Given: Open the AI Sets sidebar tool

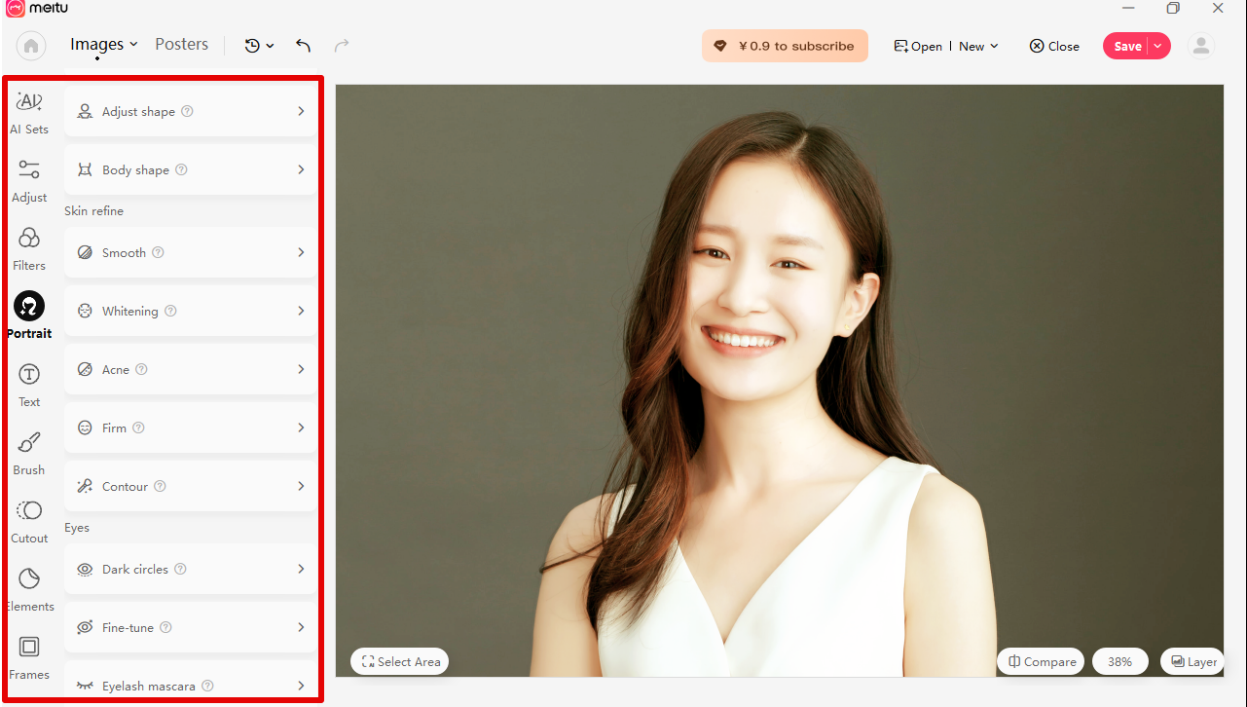Looking at the screenshot, I should coord(29,112).
